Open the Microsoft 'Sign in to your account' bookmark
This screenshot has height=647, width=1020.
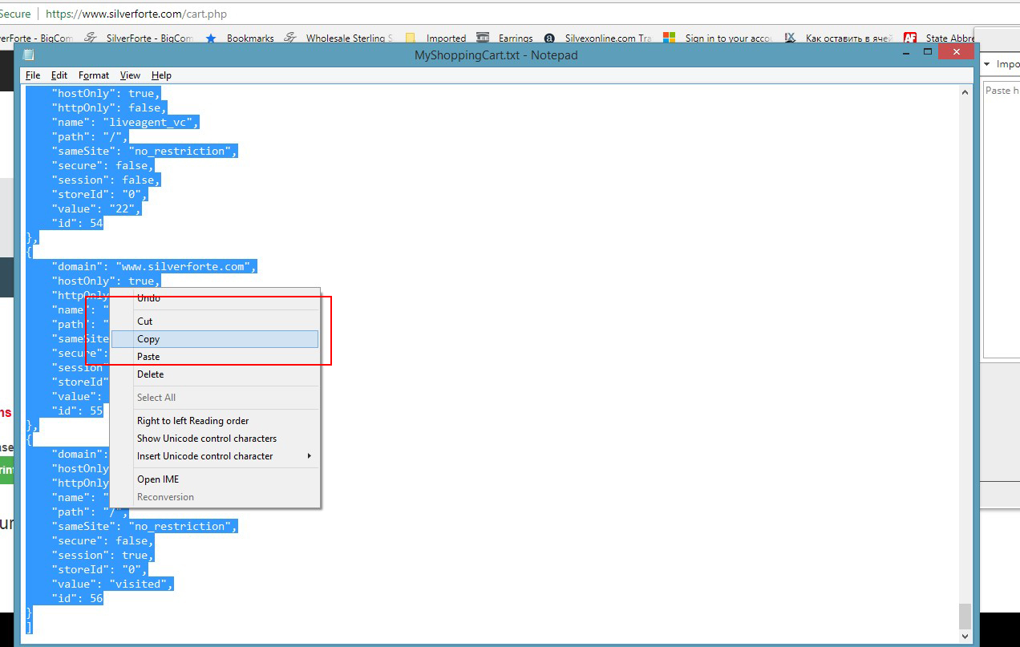[718, 38]
